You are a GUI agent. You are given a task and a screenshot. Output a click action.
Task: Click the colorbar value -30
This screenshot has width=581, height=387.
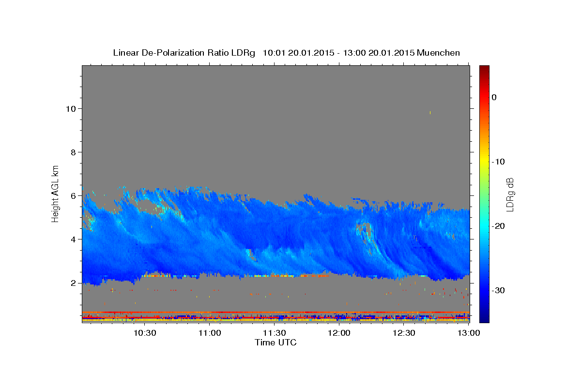point(499,290)
